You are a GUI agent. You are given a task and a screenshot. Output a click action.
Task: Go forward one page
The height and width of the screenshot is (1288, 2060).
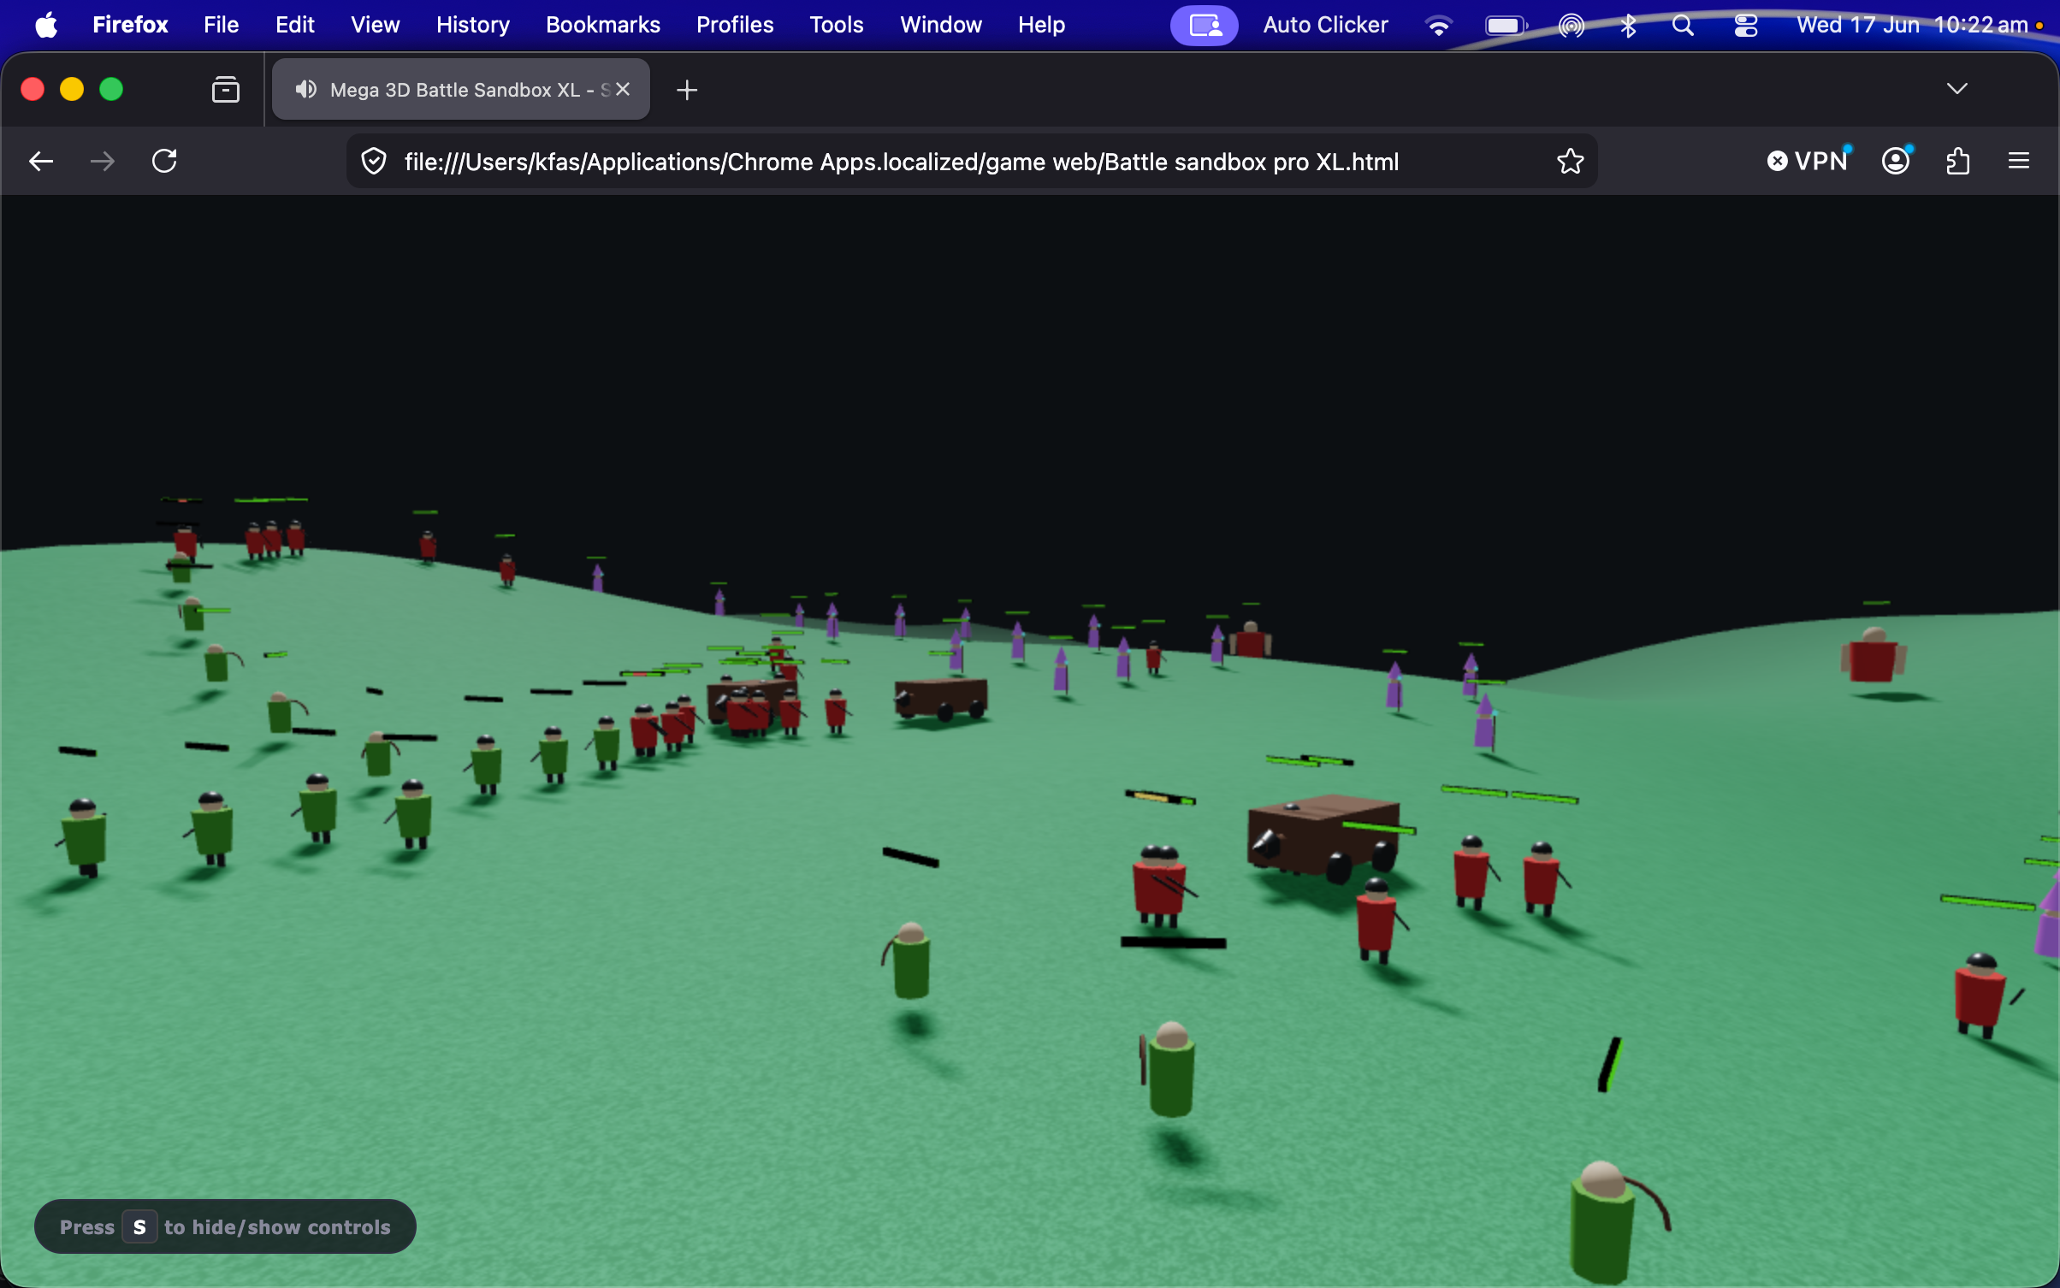103,161
